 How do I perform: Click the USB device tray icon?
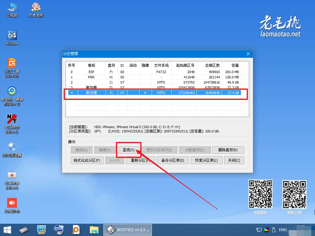[273, 230]
